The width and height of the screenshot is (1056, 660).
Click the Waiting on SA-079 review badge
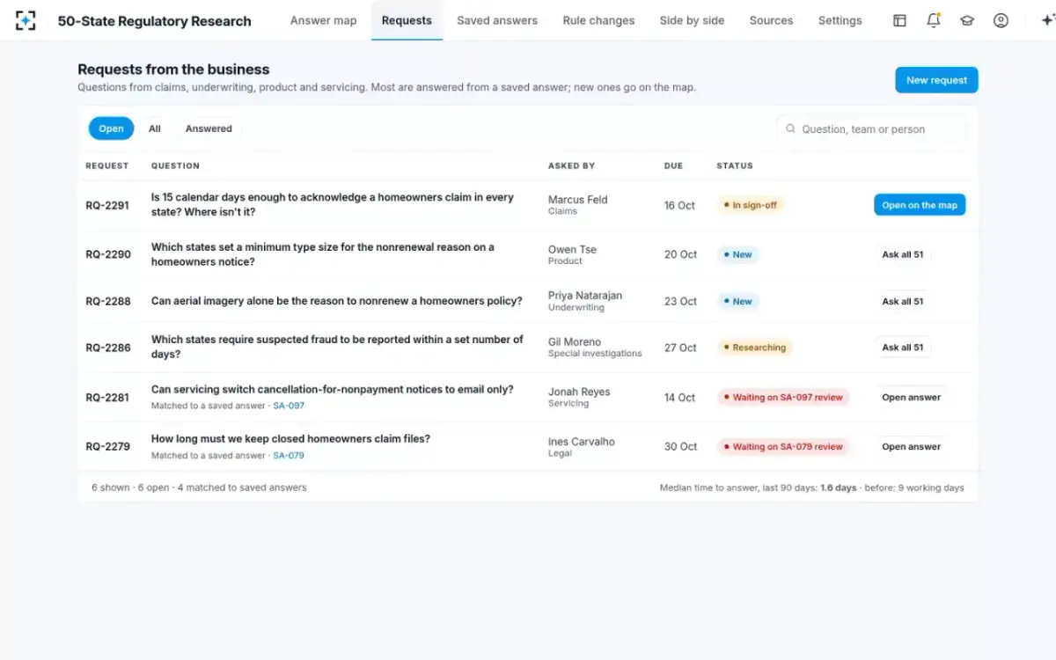783,446
